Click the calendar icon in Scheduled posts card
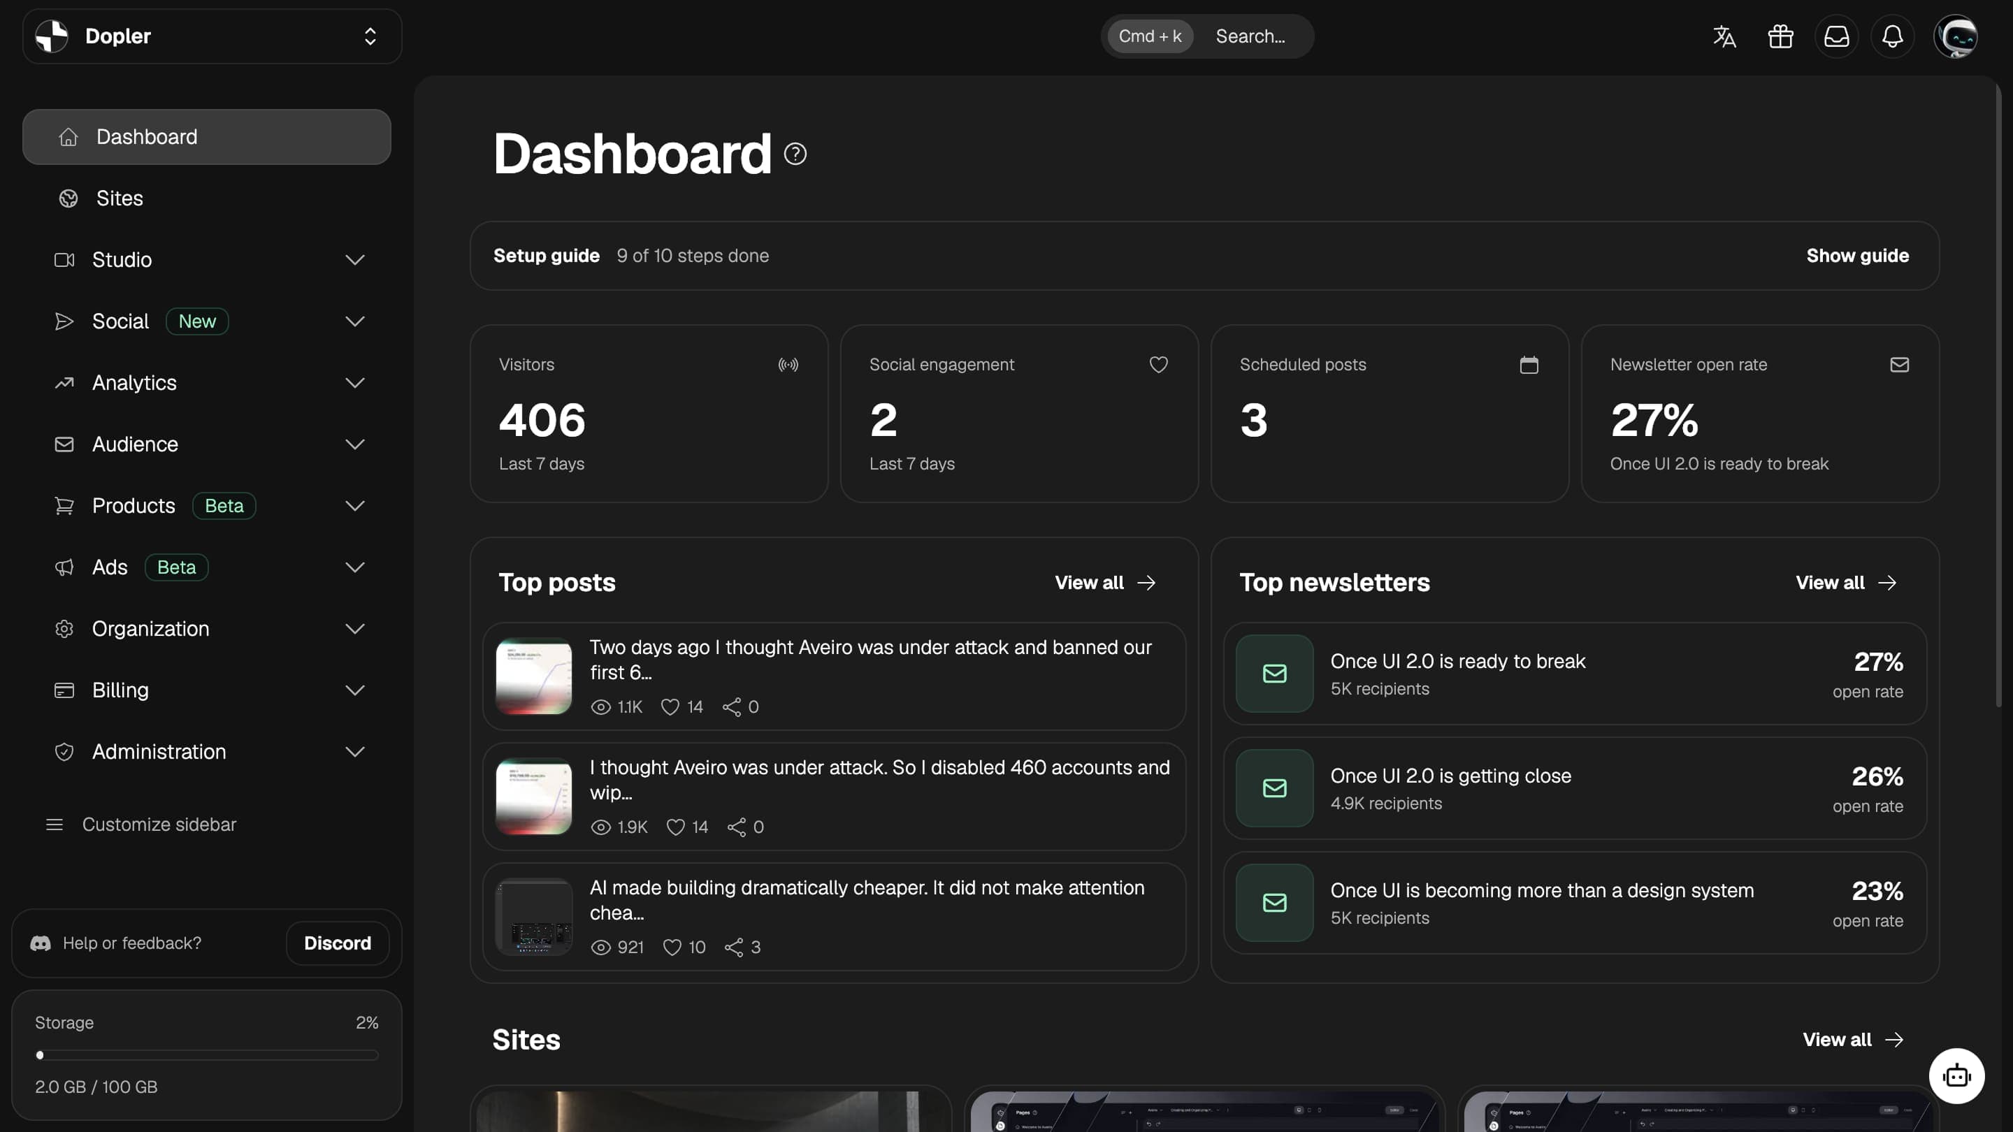Screen dimensions: 2013x1132 (1529, 365)
